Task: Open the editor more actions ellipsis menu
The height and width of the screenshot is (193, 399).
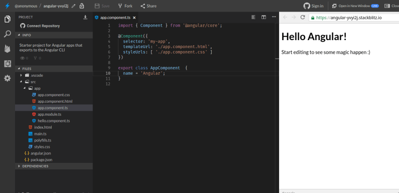Action: (x=274, y=17)
